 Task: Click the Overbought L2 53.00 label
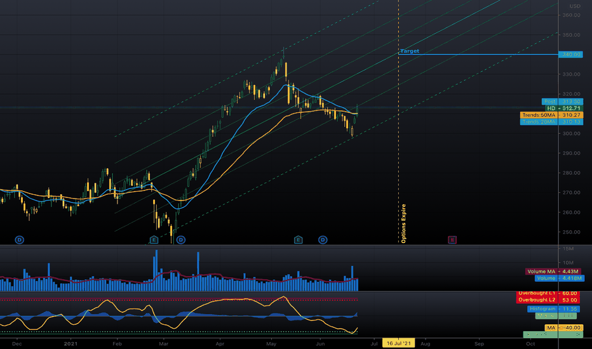[x=548, y=300]
